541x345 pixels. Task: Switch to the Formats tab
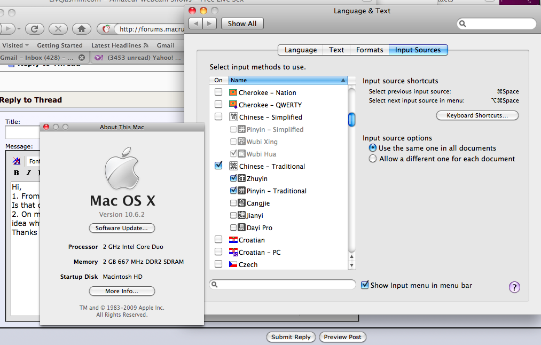370,50
